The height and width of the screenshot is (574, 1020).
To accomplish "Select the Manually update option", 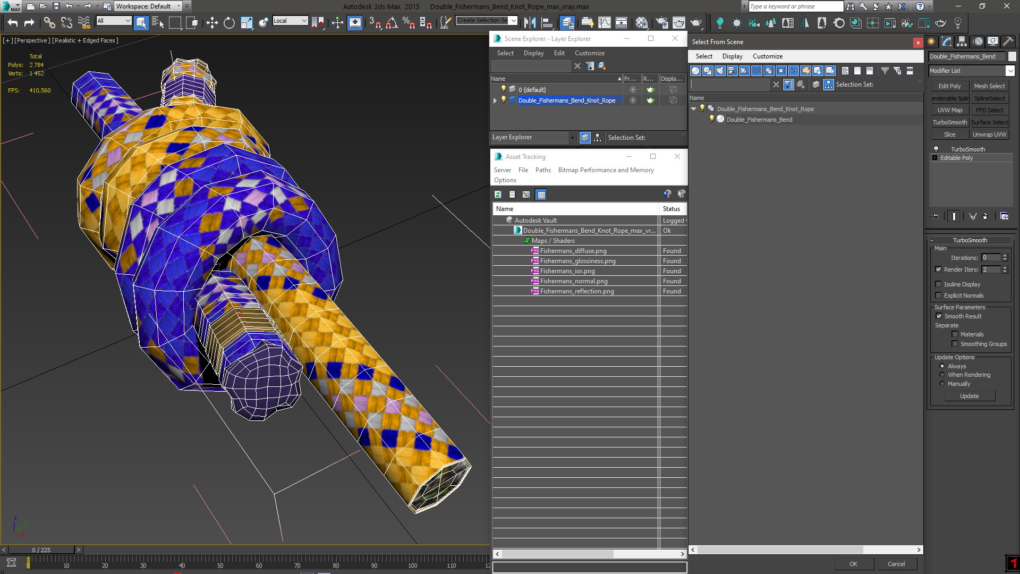I will (x=942, y=384).
